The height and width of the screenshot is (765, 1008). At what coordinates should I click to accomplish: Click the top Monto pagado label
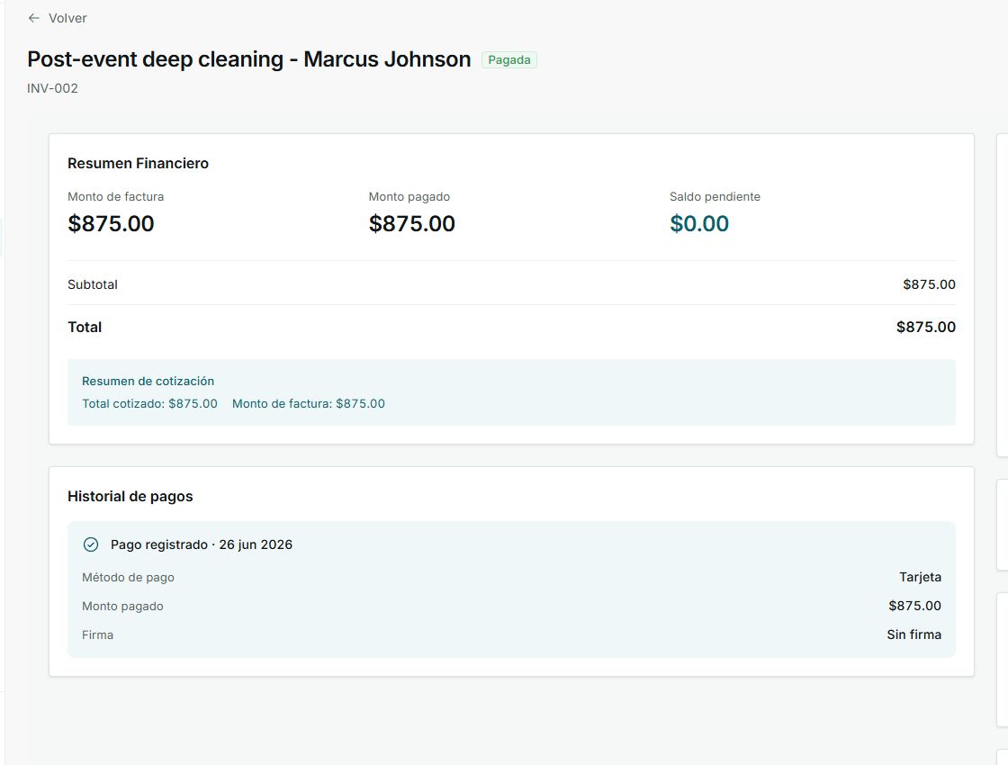(409, 197)
